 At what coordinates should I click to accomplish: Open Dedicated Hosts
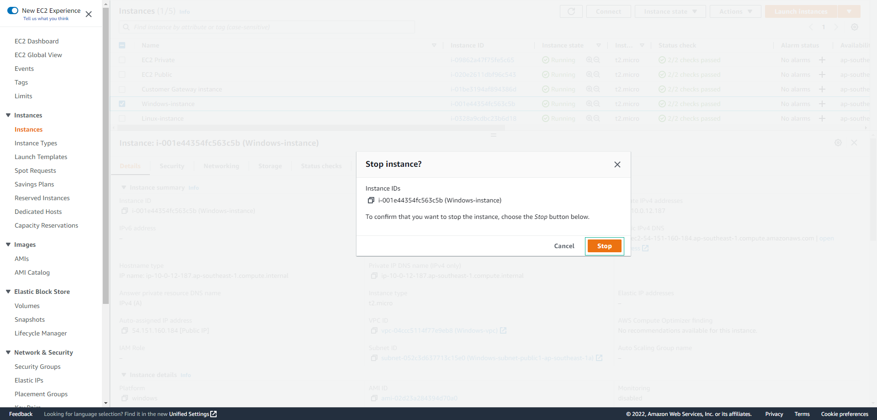click(38, 212)
